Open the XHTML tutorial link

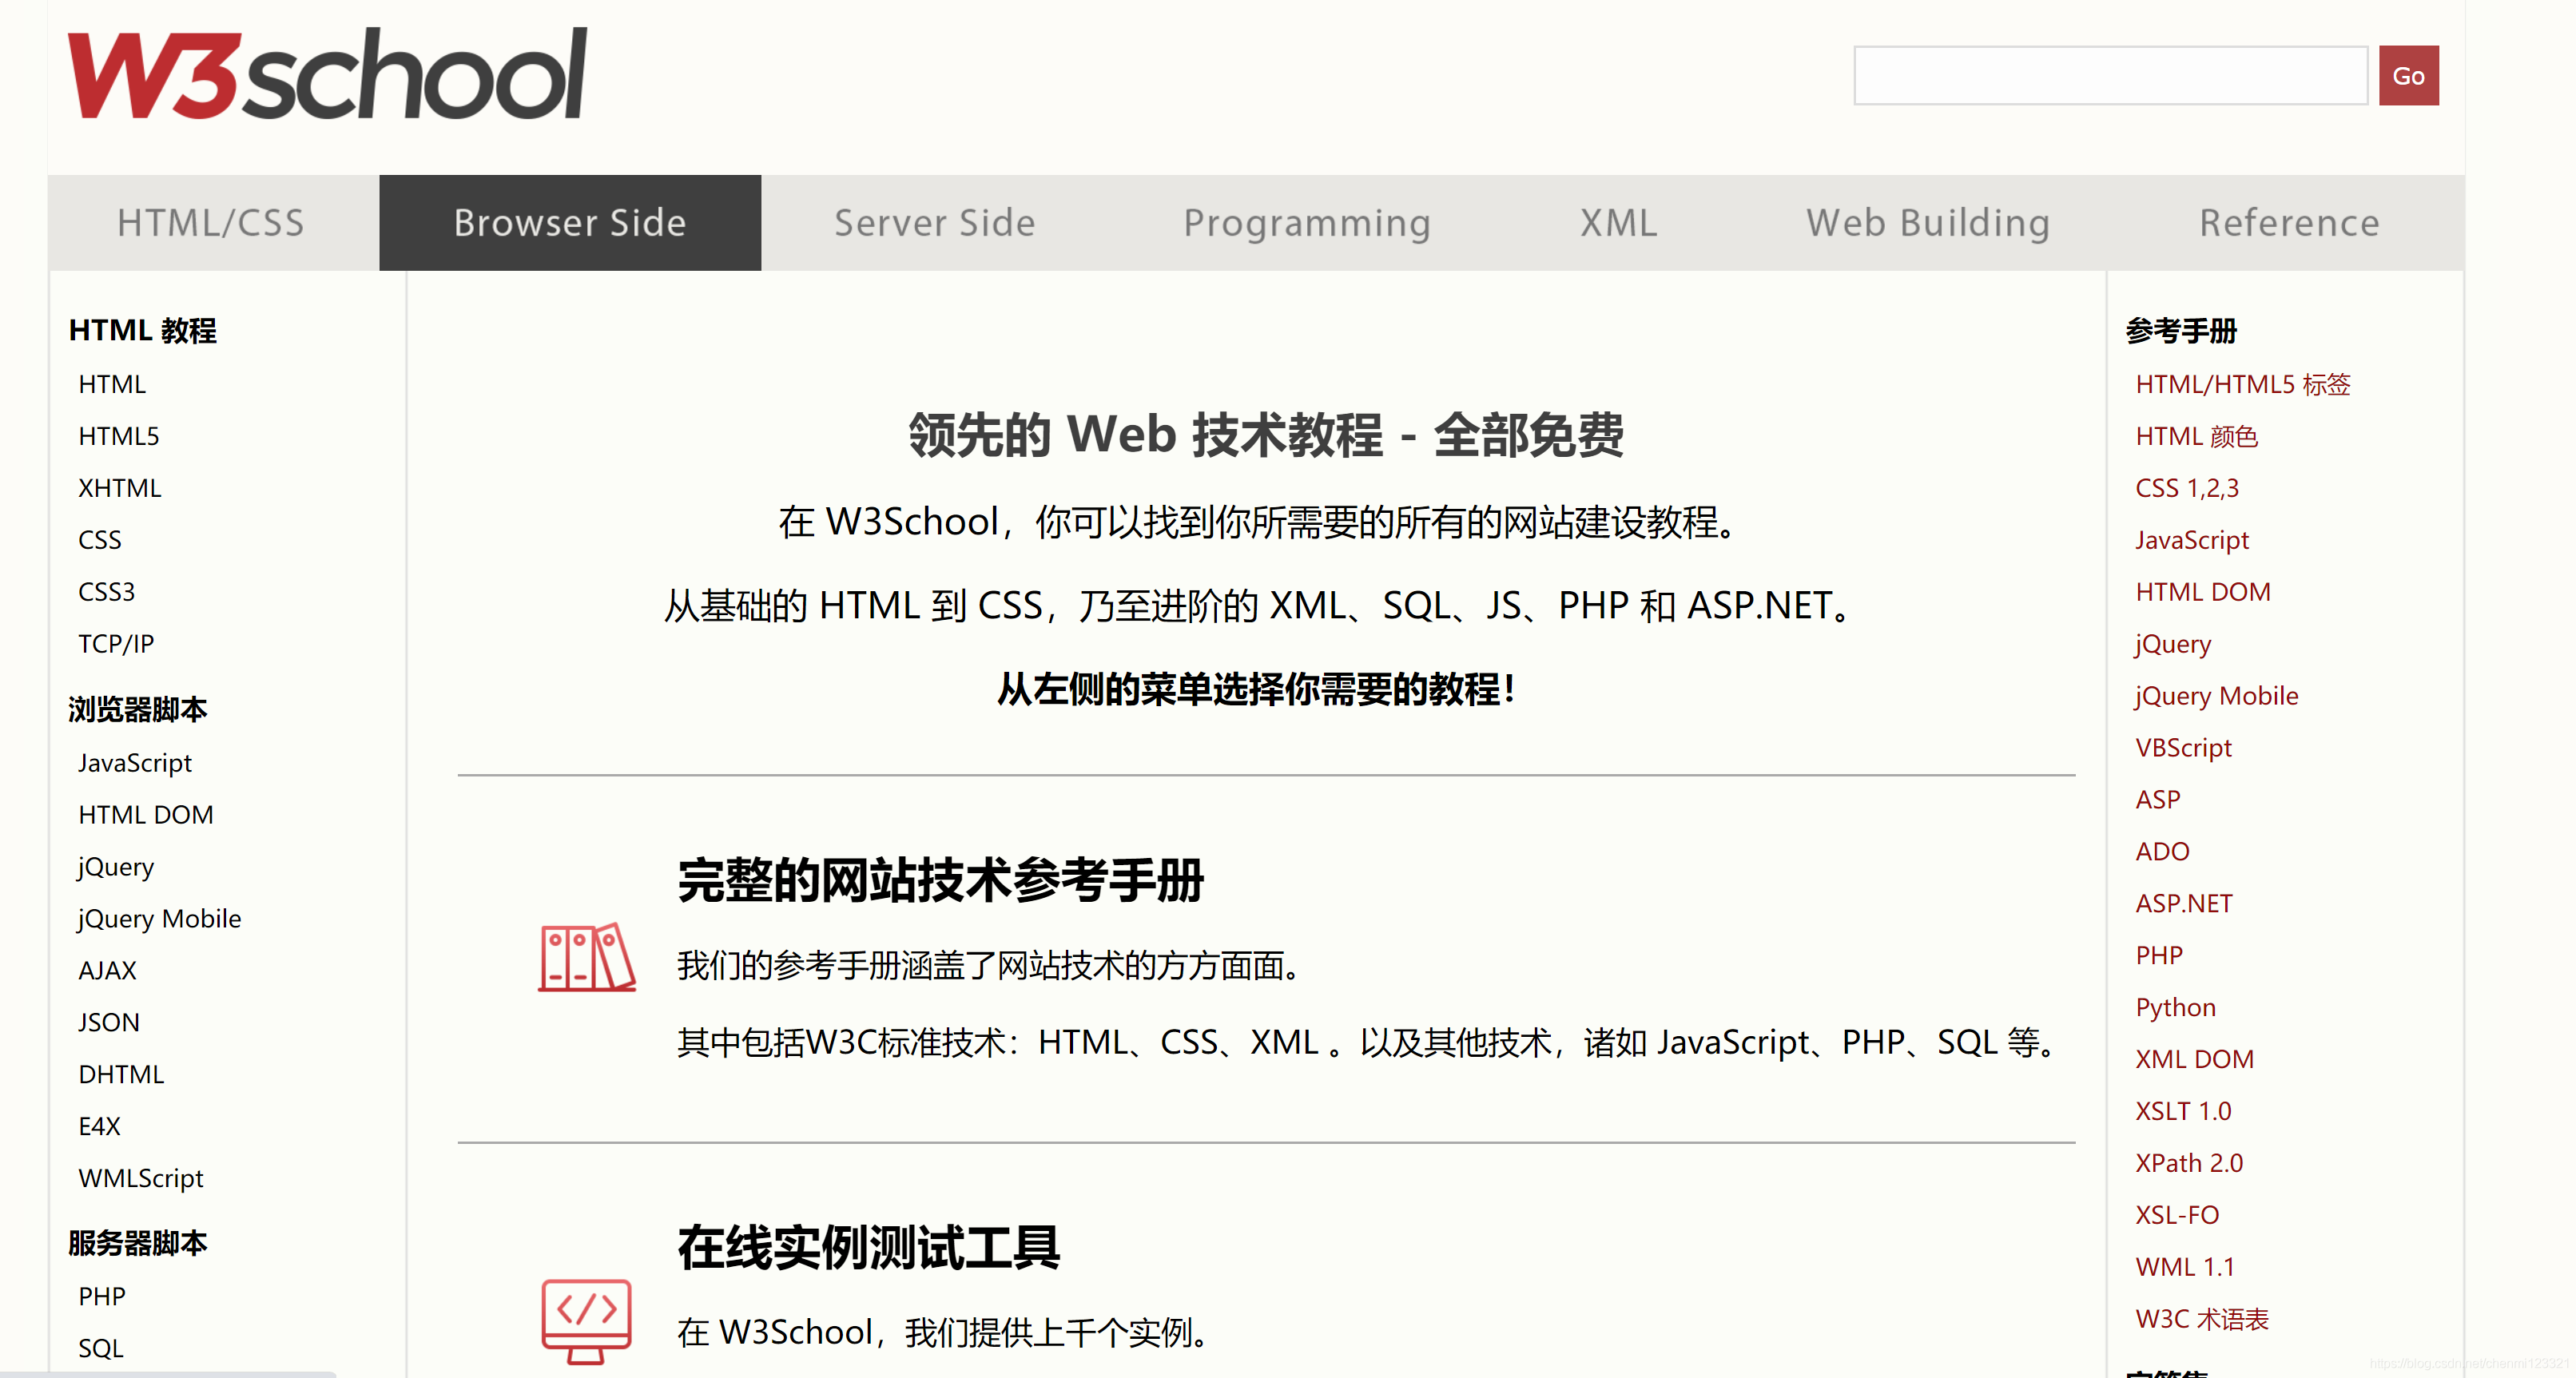pos(120,488)
